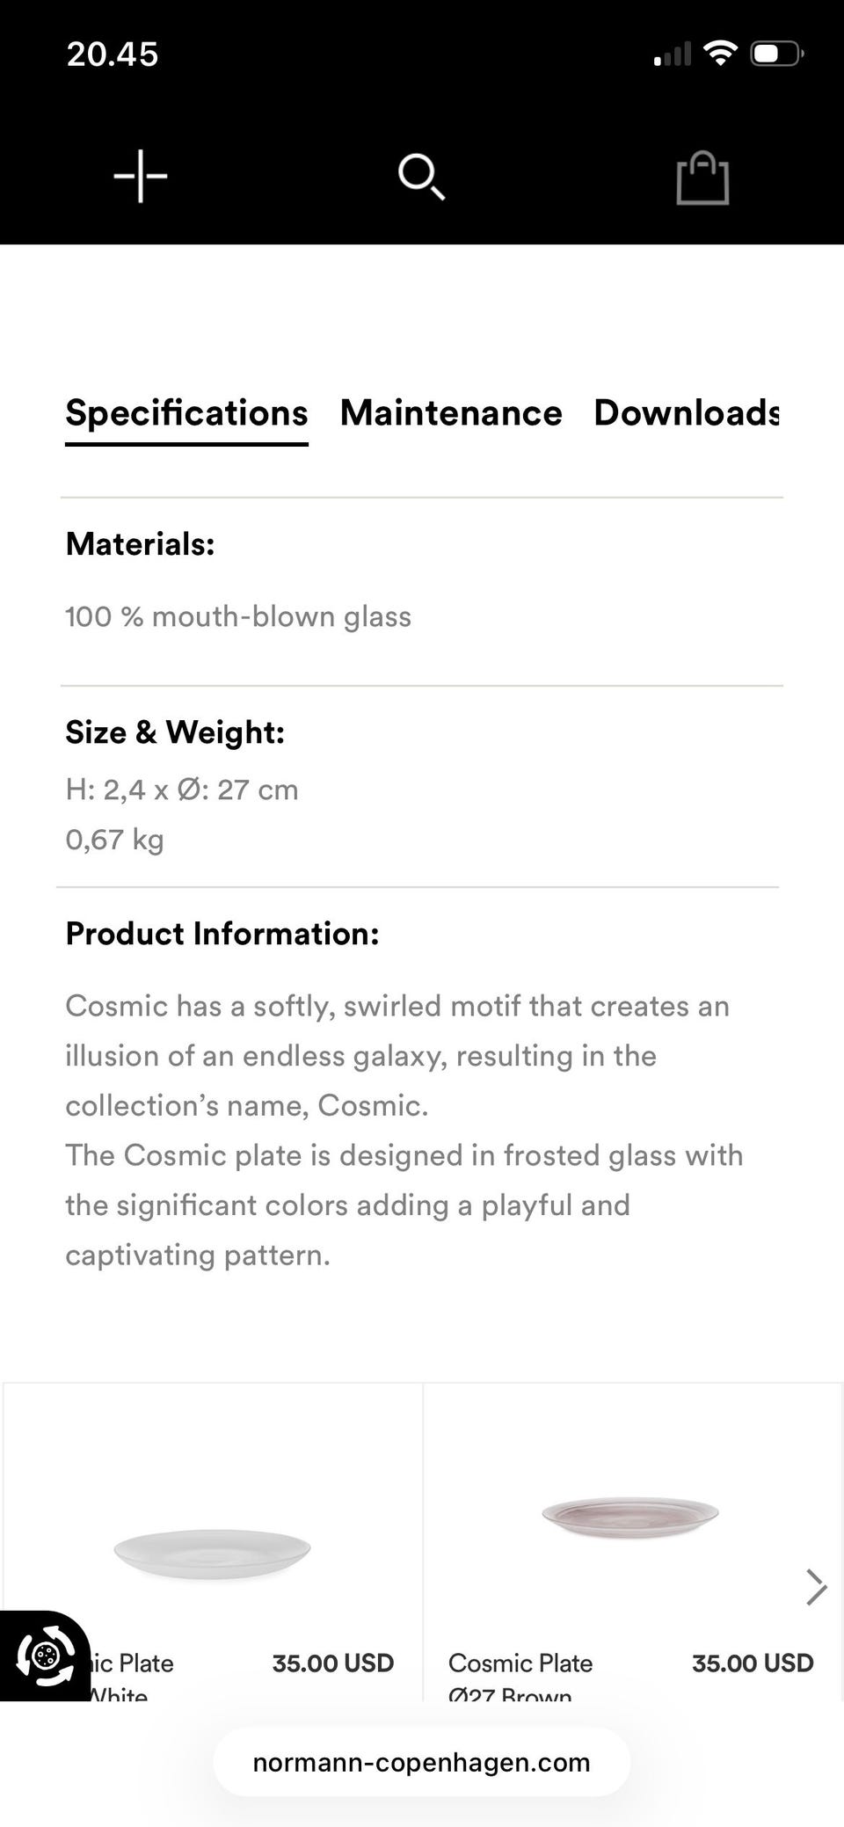This screenshot has width=844, height=1827.
Task: Tap the Wi-Fi status icon
Action: click(720, 54)
